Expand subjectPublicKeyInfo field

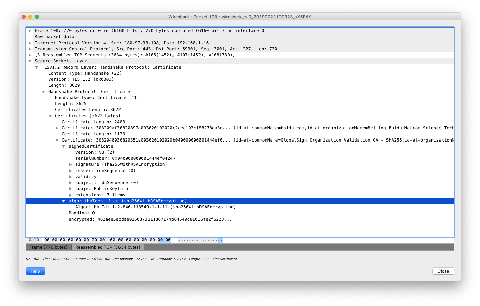tap(71, 189)
